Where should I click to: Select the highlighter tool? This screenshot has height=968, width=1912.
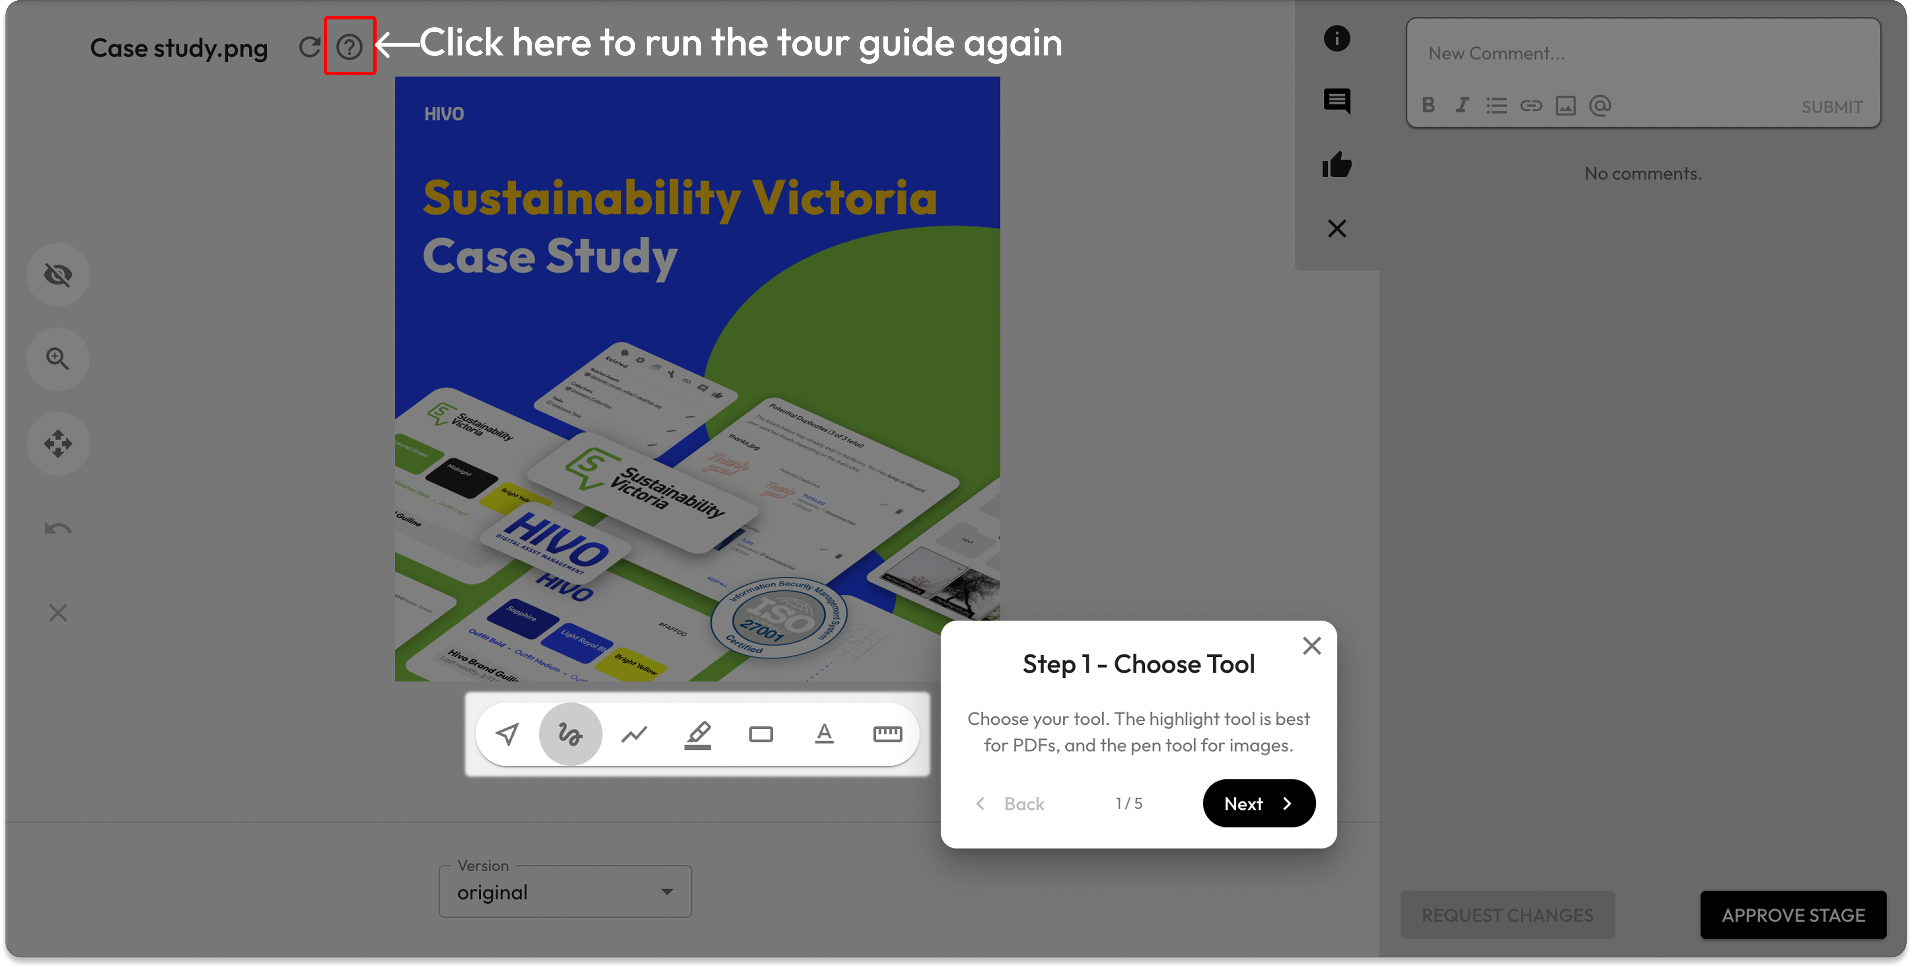[x=698, y=734]
